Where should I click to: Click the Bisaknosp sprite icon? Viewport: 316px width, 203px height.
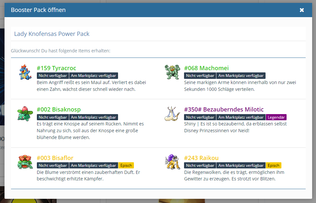point(25,113)
